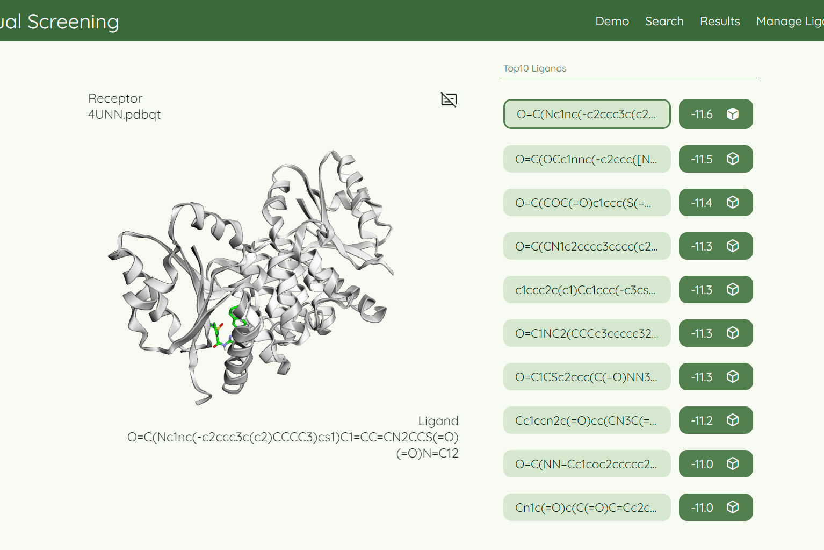Click the cube icon next to score -11.2
This screenshot has height=550, width=824.
(733, 420)
